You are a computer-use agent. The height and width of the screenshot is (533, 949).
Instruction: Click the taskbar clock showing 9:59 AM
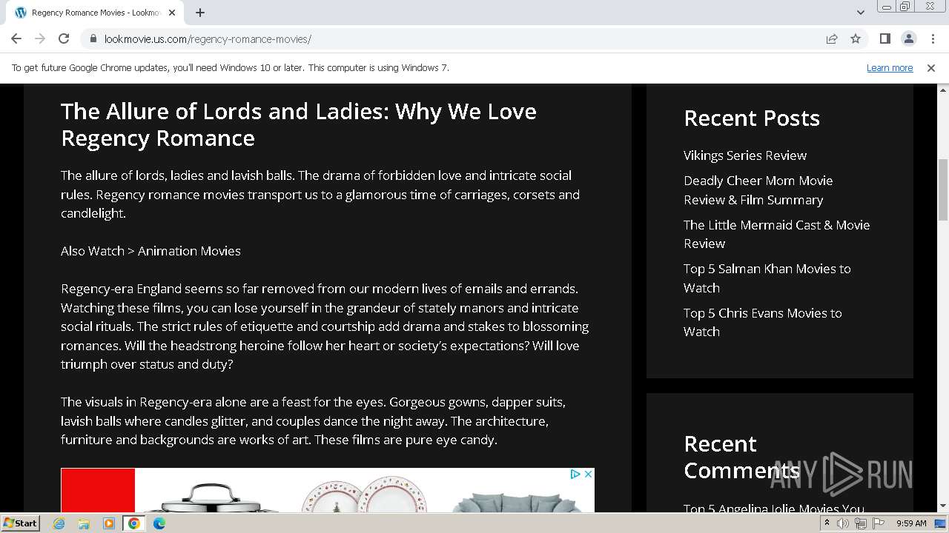[911, 523]
